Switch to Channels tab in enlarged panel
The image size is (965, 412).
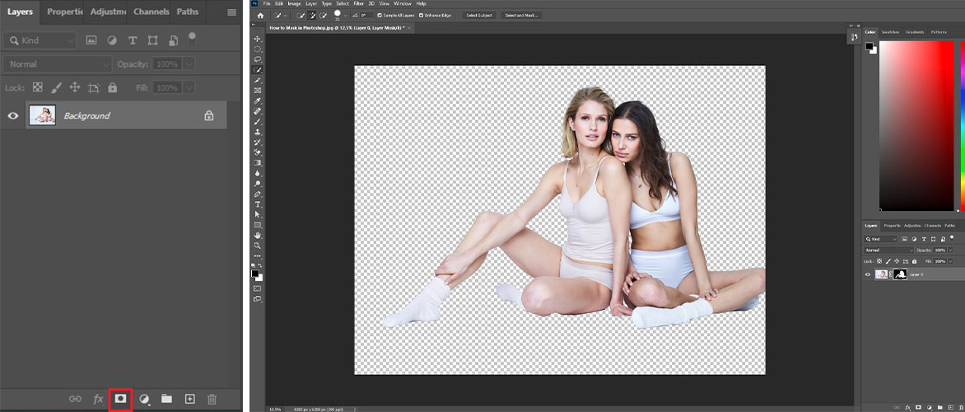click(152, 12)
